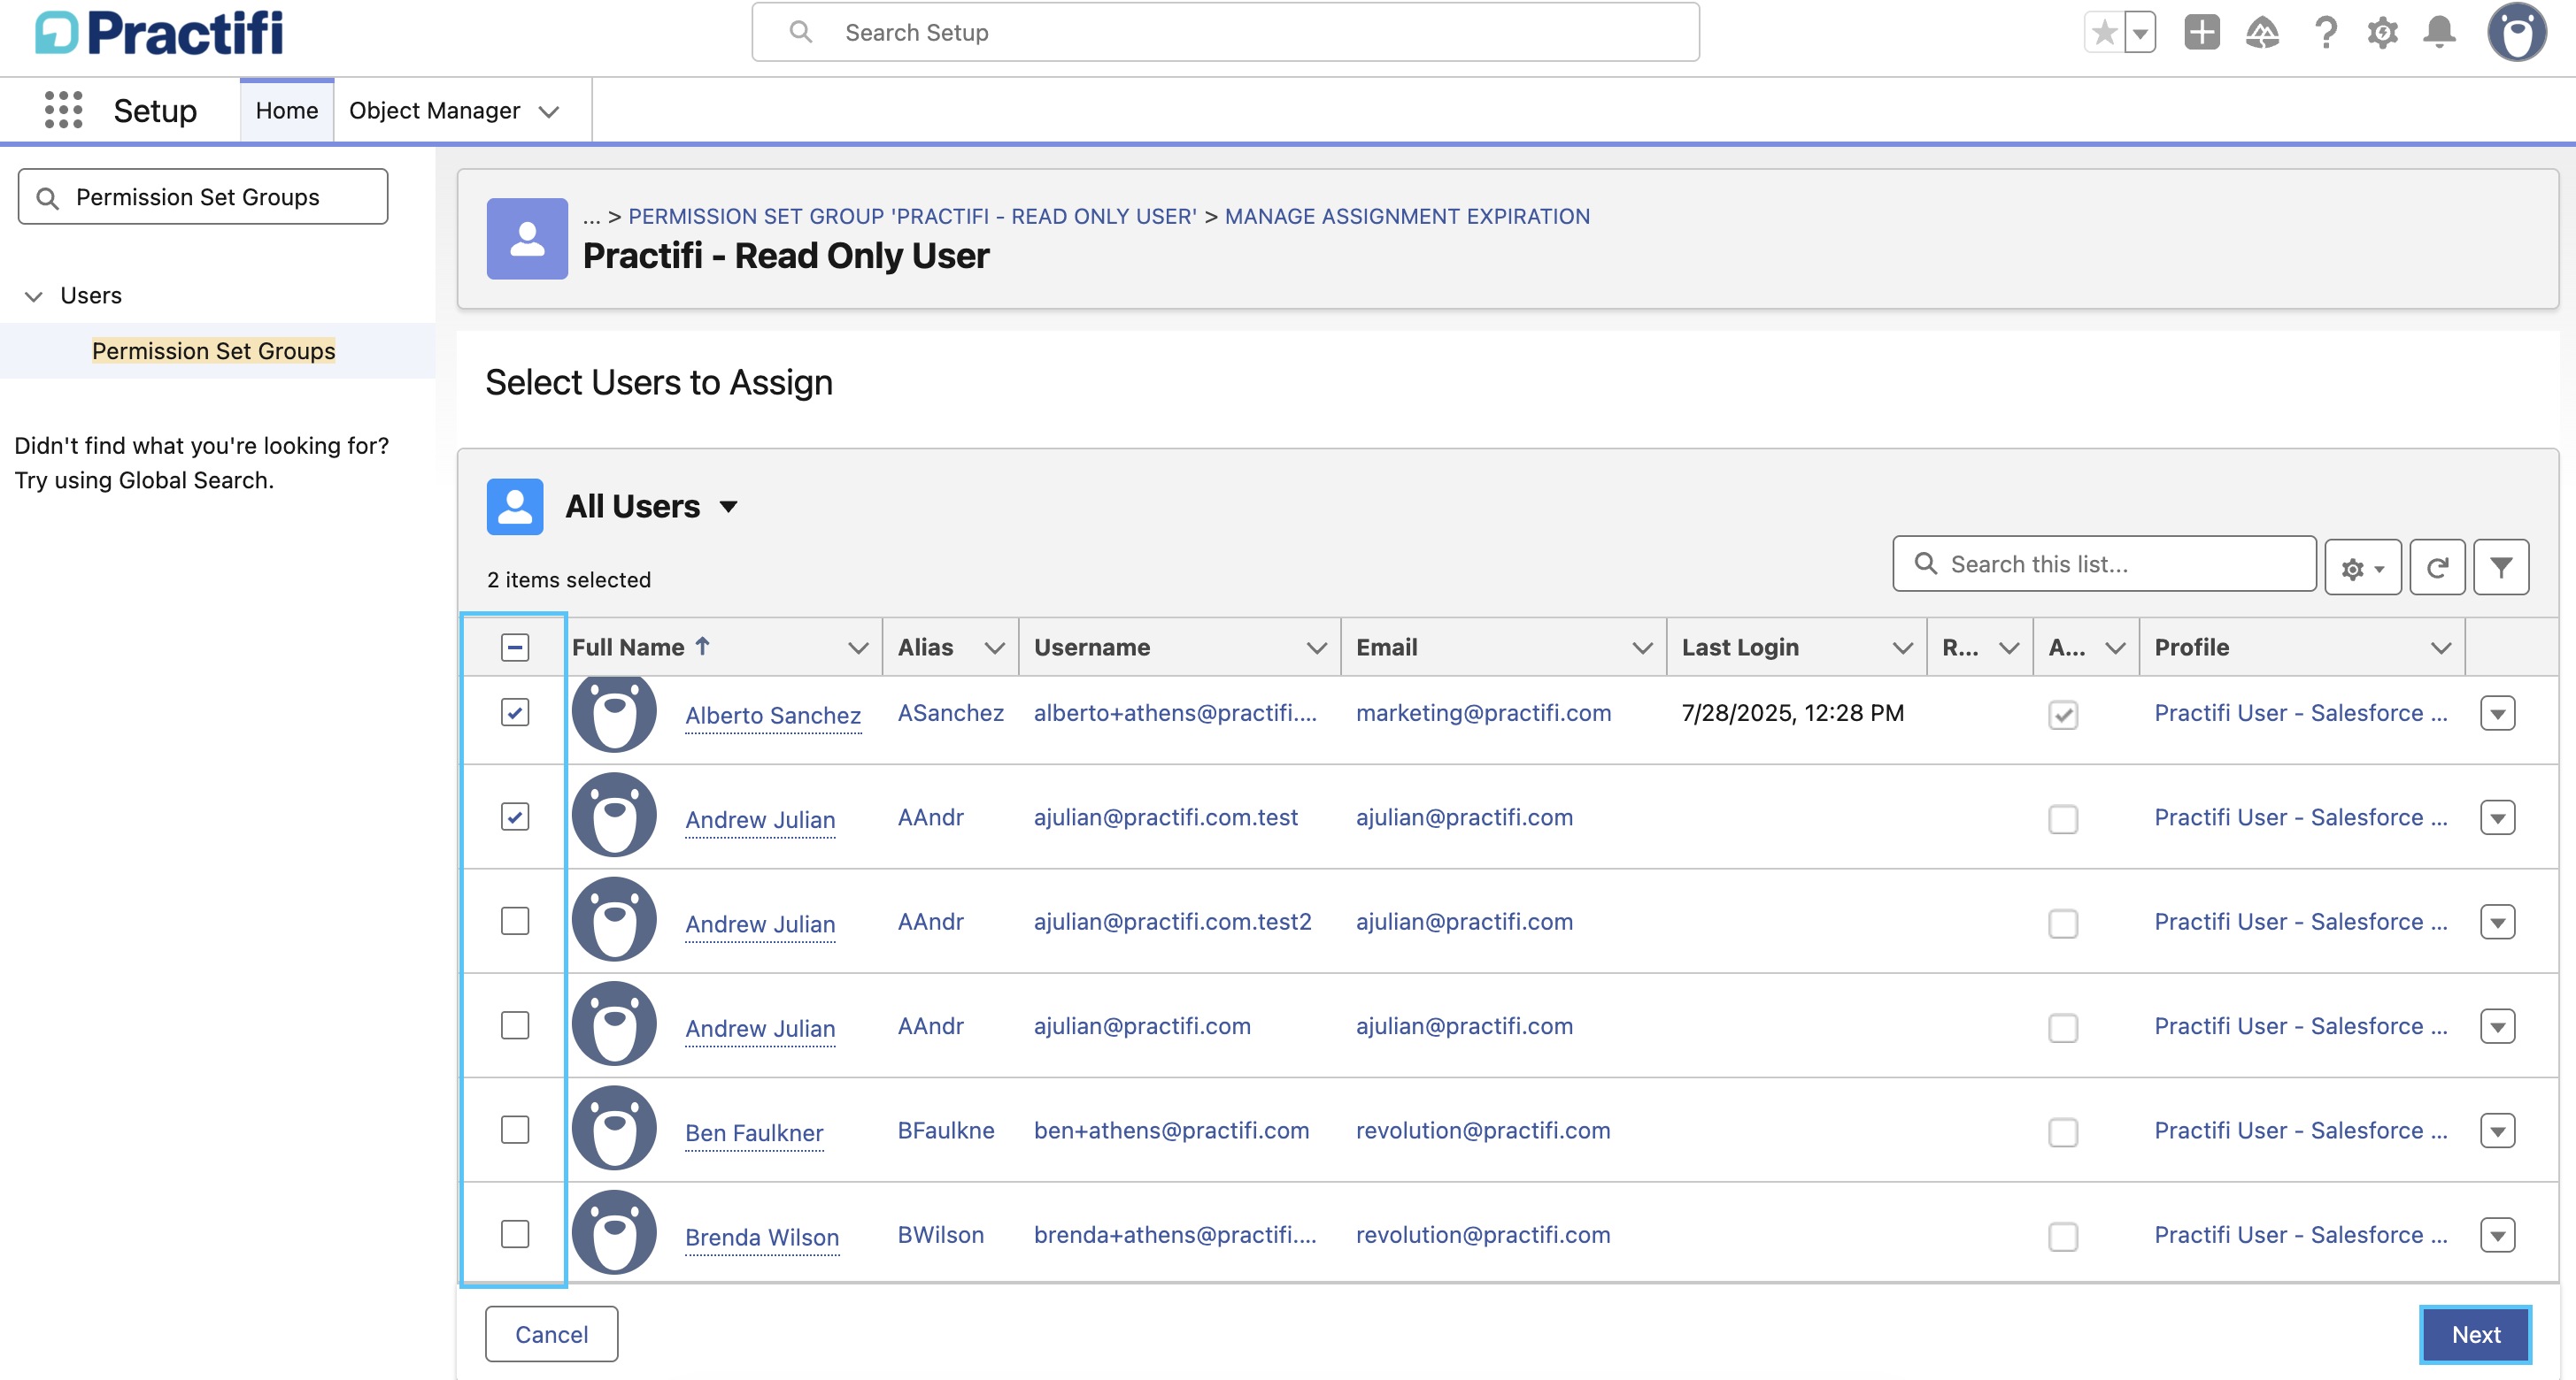2576x1380 pixels.
Task: Switch to the Object Manager tab
Action: coord(434,110)
